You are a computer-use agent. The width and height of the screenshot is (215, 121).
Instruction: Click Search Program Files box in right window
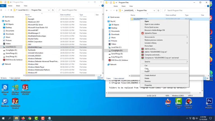[185, 10]
